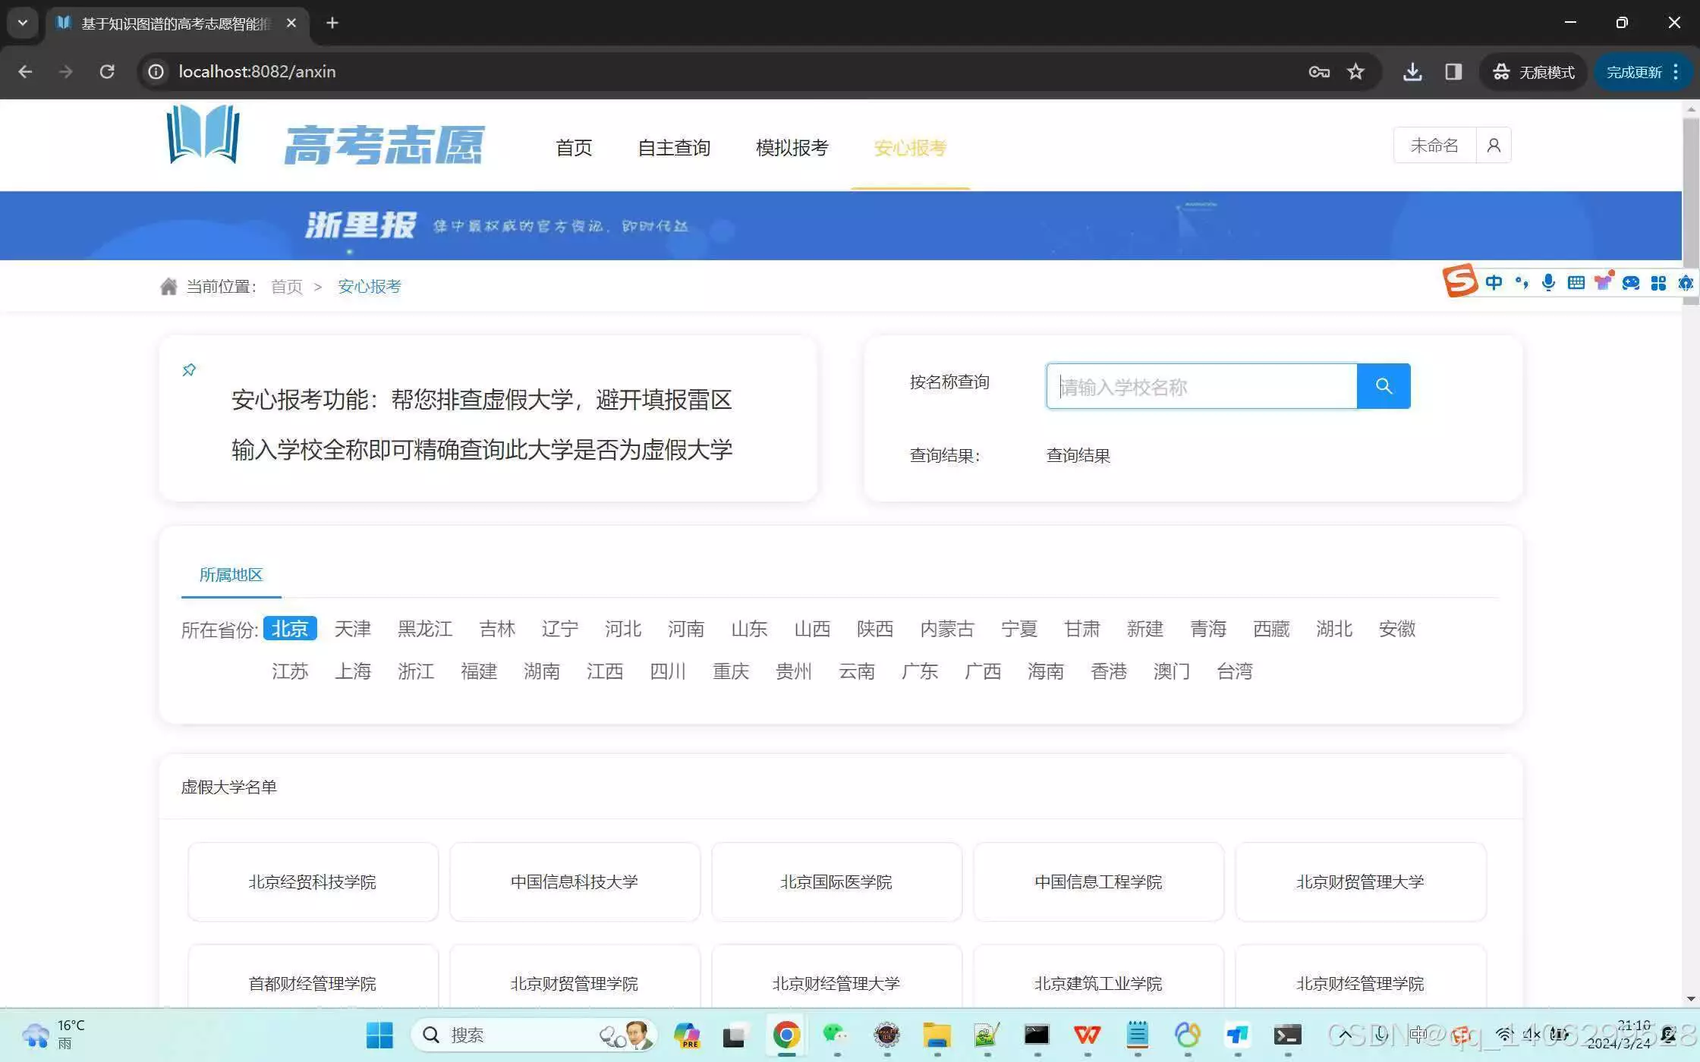Click the magnifier search button beside school input

[1384, 385]
